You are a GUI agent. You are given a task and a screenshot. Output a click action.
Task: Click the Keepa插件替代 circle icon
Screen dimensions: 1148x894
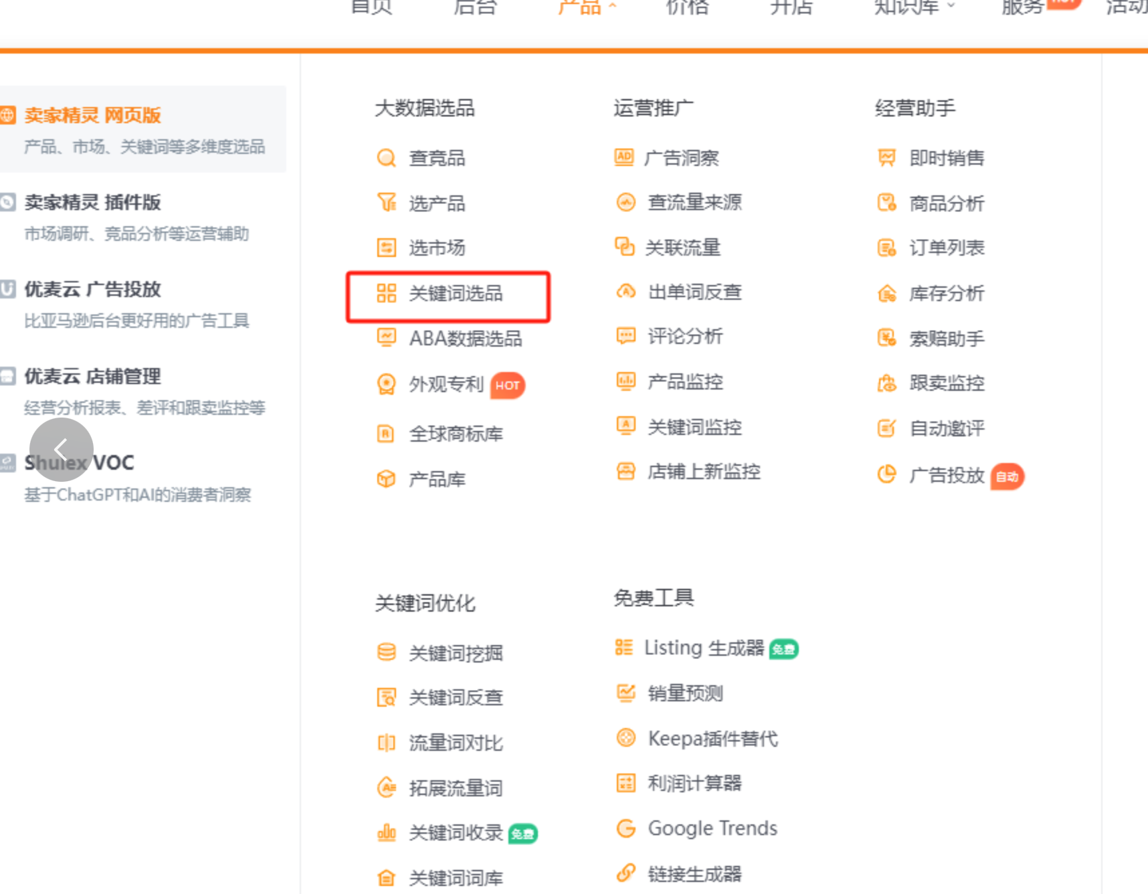[626, 738]
